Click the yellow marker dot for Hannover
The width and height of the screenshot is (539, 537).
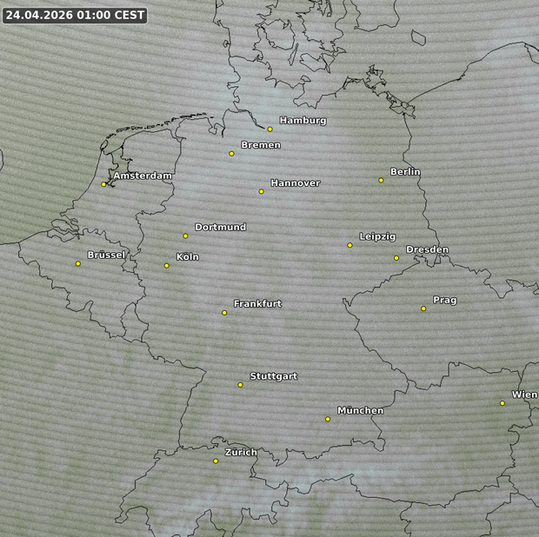(261, 191)
